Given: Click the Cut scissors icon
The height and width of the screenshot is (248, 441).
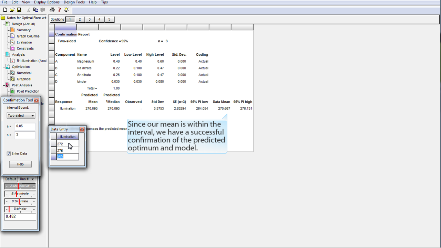Looking at the screenshot, I should click(x=29, y=10).
